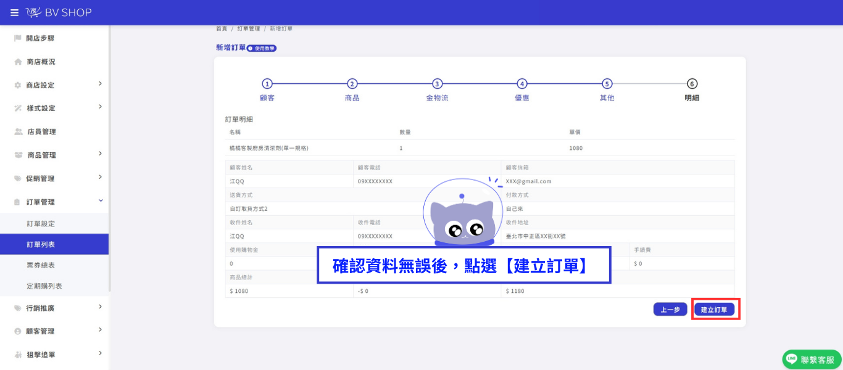Viewport: 843px width, 370px height.
Task: Open the 使用教學 tutorial badge
Action: (262, 48)
